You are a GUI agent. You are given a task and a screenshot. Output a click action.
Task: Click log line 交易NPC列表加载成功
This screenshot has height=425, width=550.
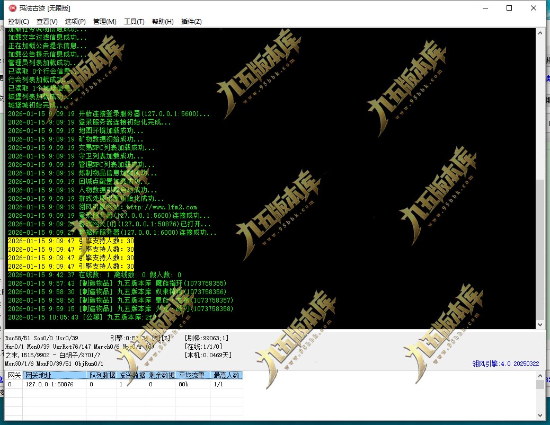[81, 148]
